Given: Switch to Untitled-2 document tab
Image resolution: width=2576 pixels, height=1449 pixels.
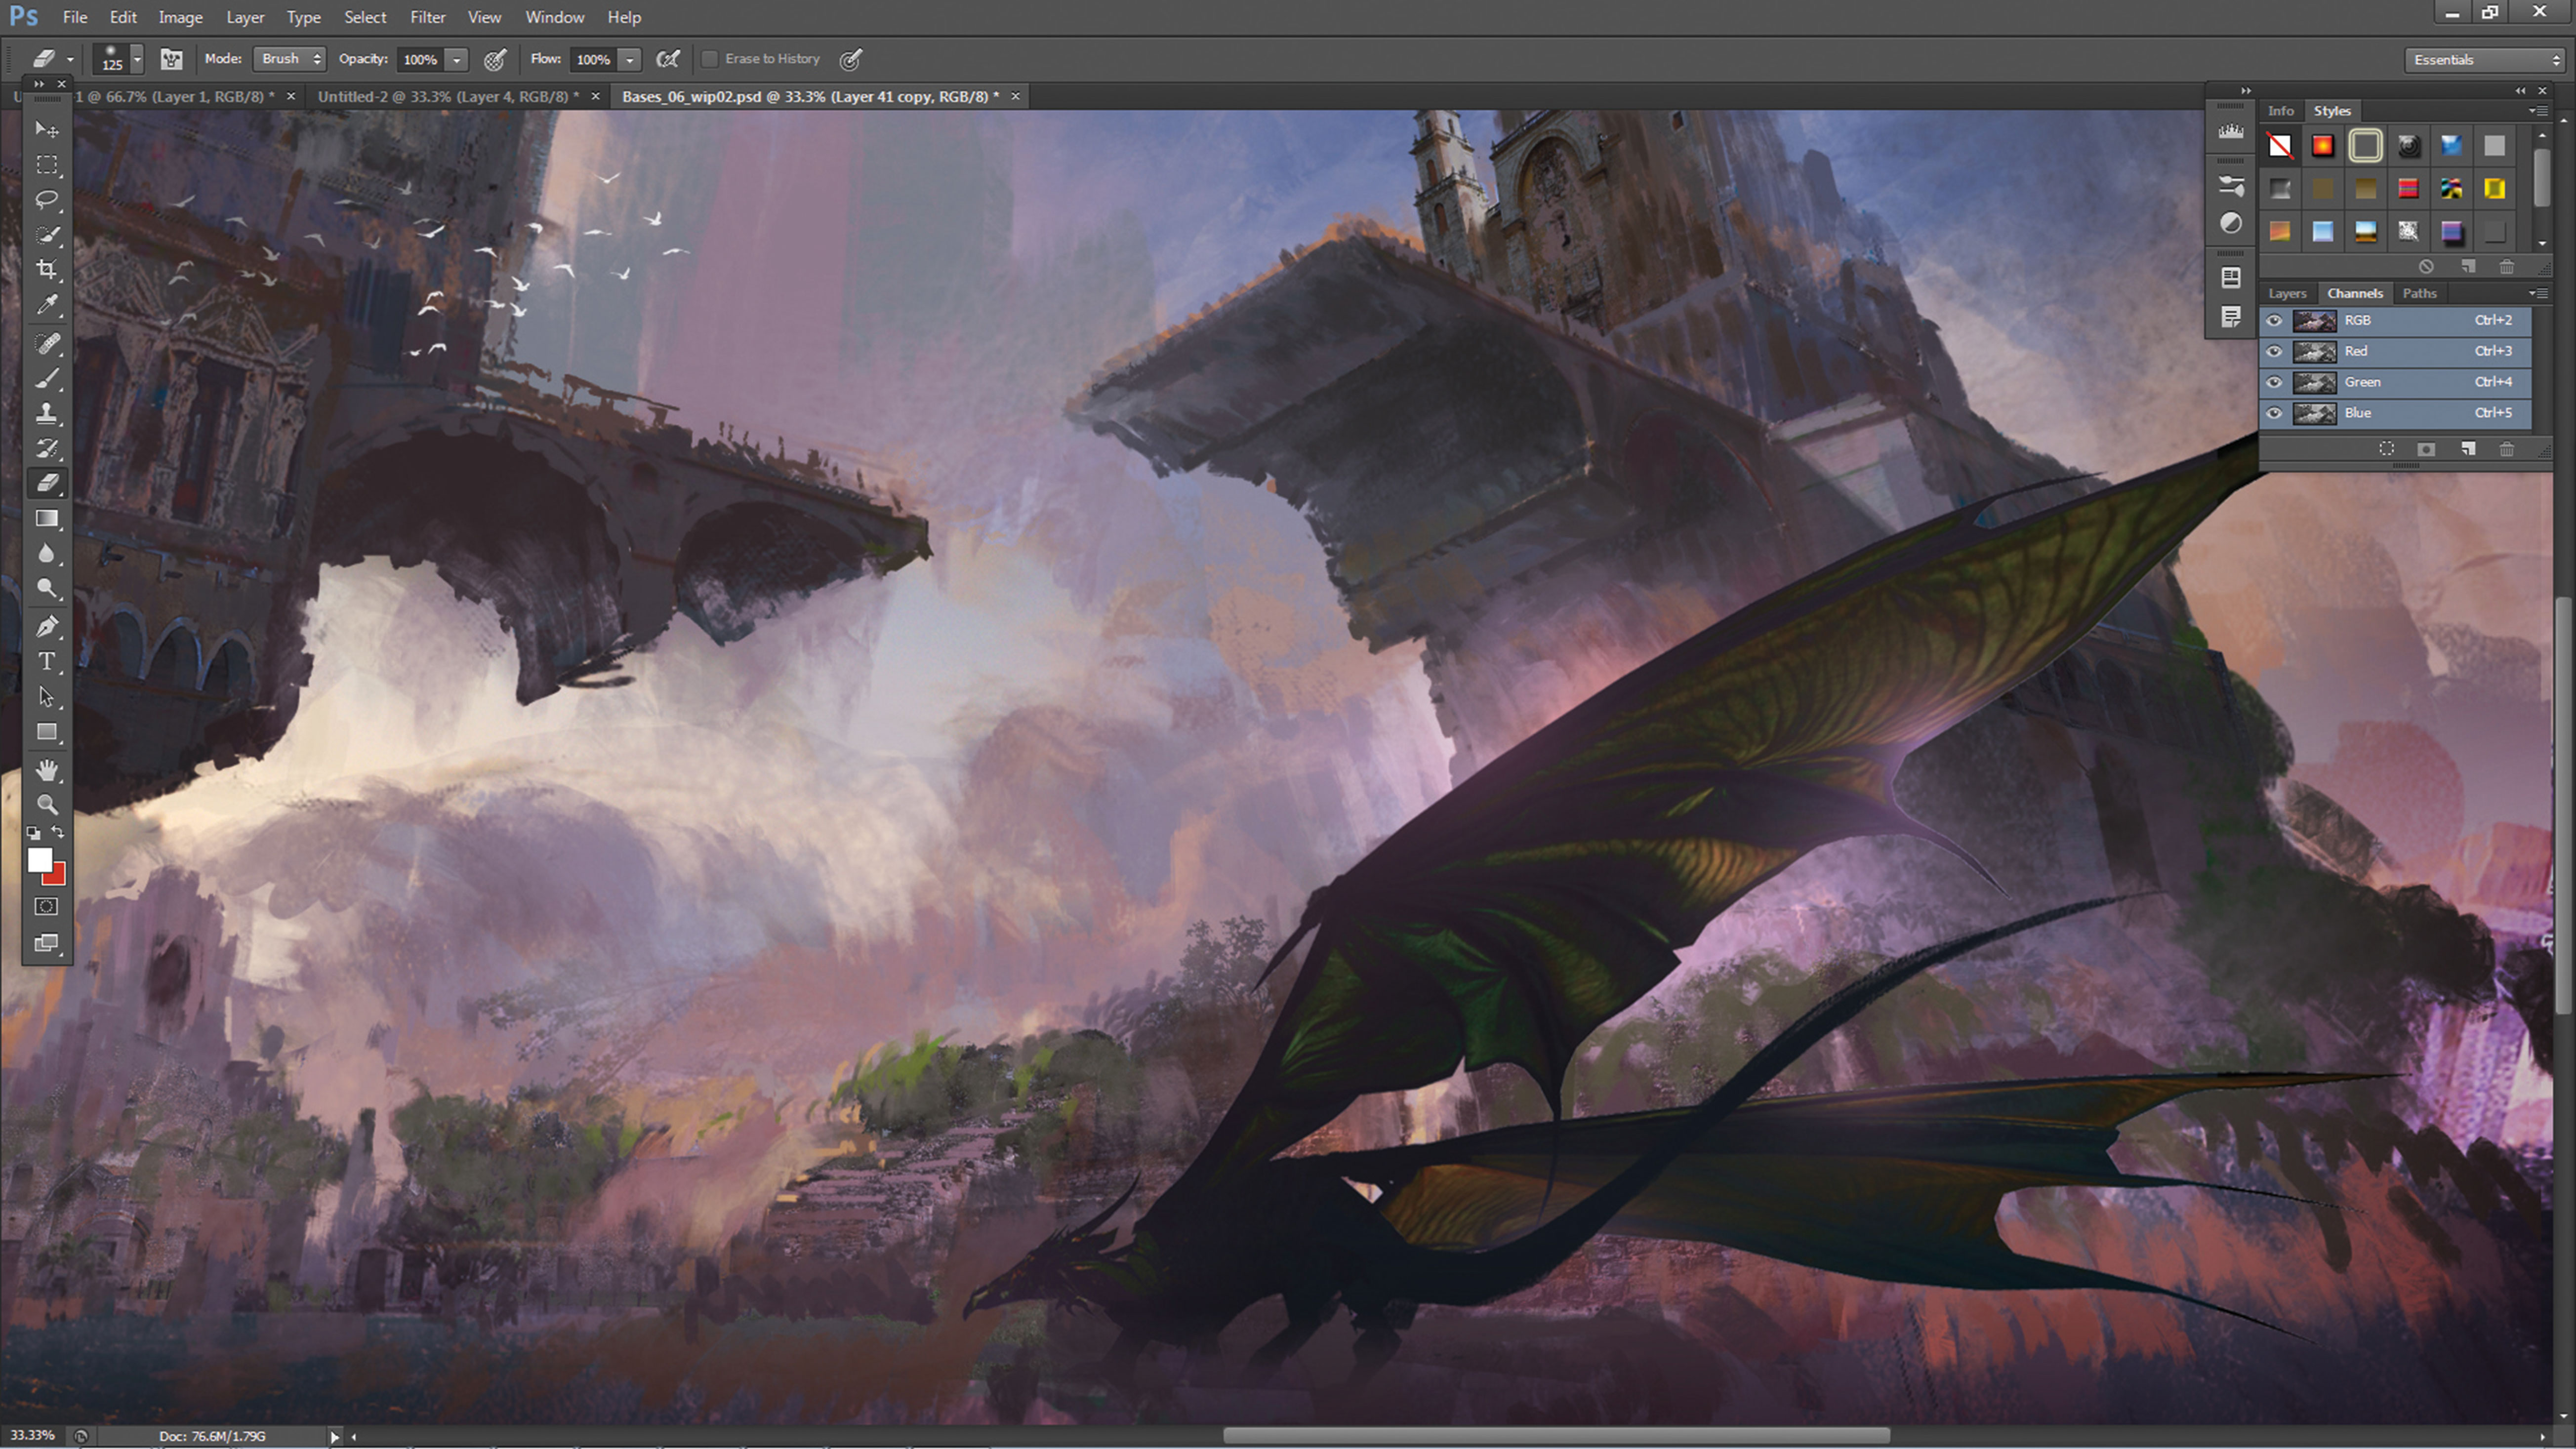Looking at the screenshot, I should click(447, 96).
